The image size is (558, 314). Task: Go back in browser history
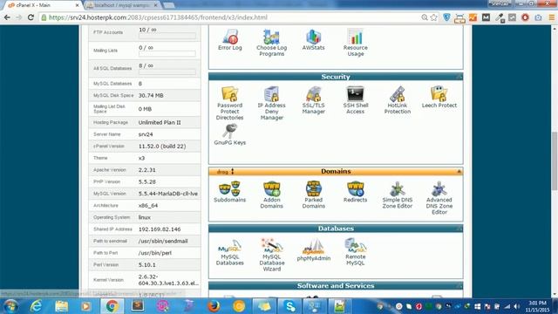click(x=7, y=17)
